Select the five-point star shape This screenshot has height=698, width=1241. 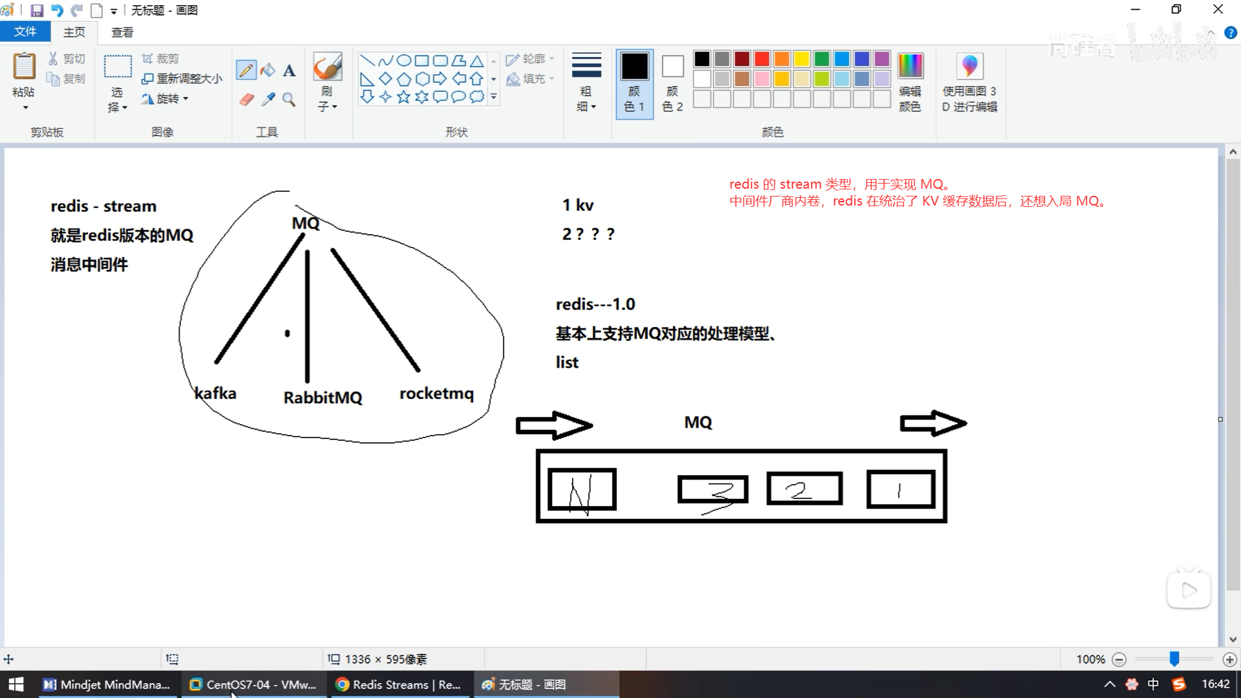click(x=403, y=97)
